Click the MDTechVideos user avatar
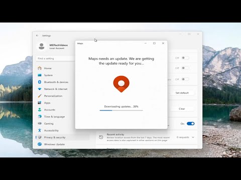This screenshot has height=180, width=241. click(42, 46)
